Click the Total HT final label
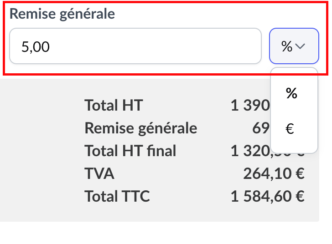 (x=130, y=151)
